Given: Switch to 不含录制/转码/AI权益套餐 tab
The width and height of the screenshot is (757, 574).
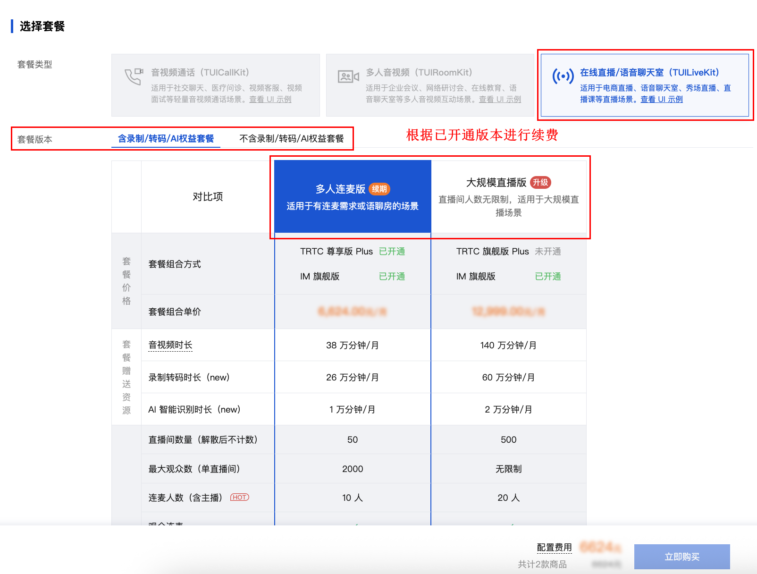Looking at the screenshot, I should point(291,139).
